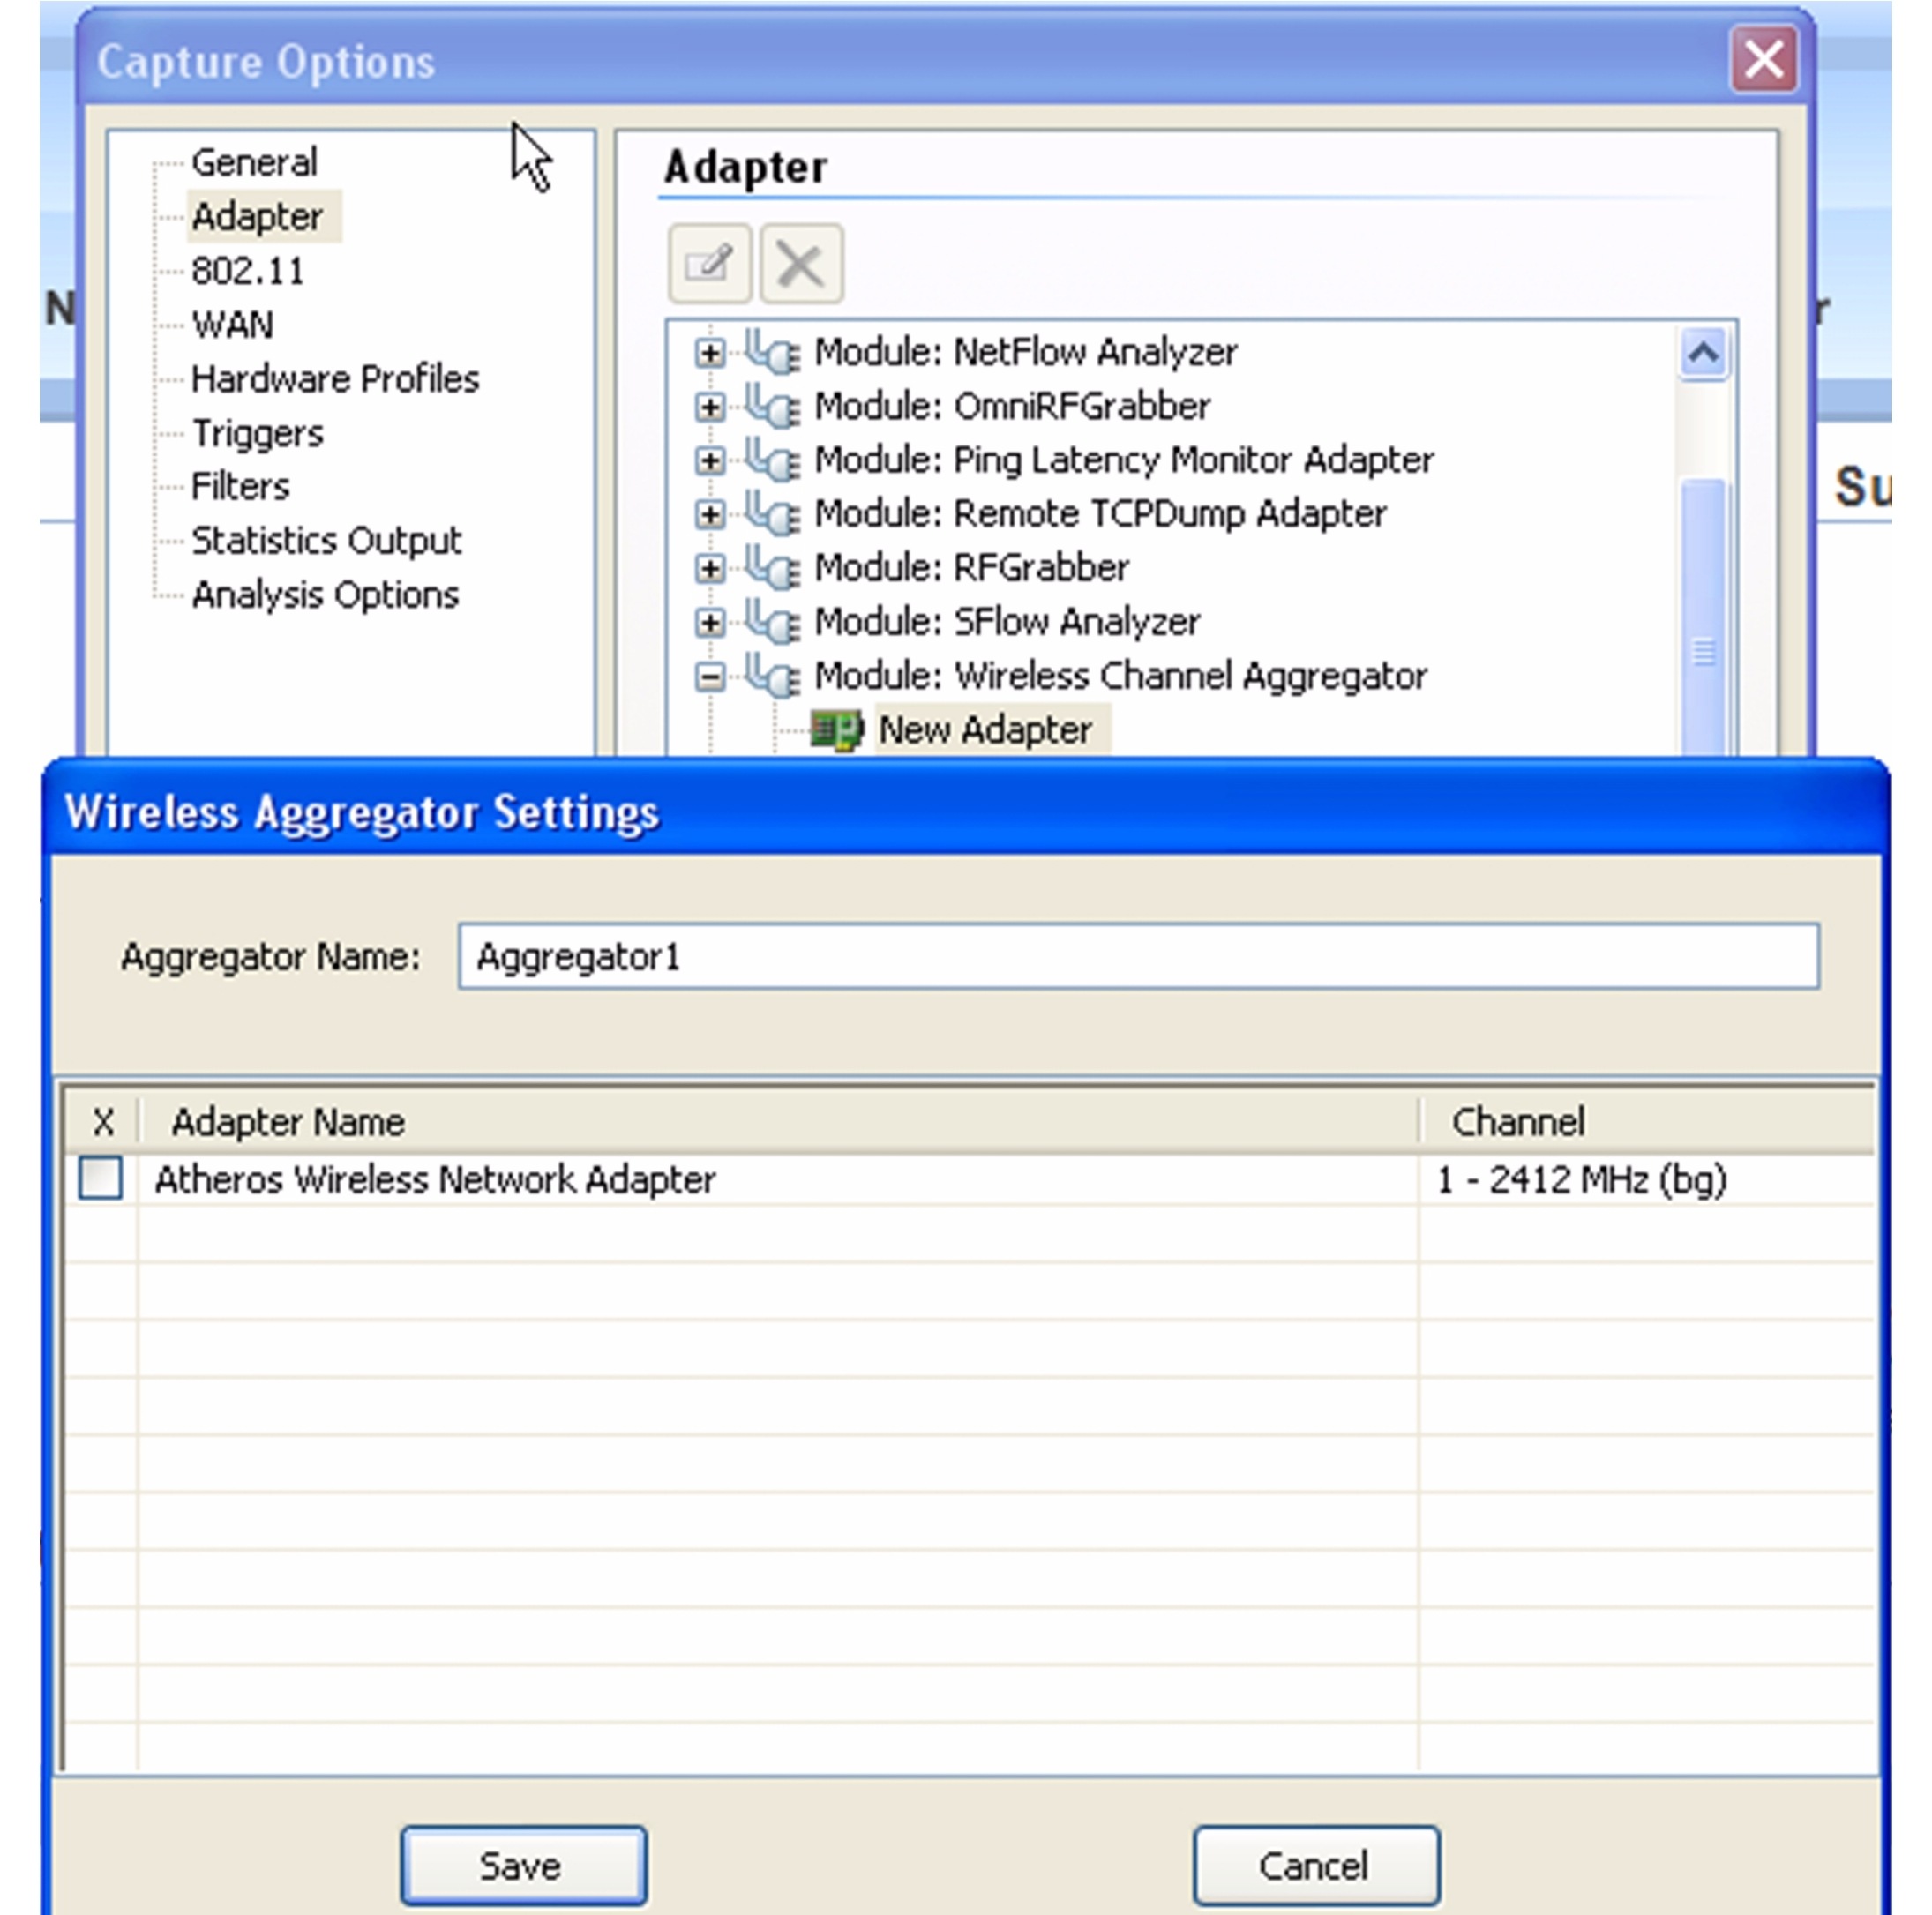Collapse the Wireless Channel Aggregator module

710,677
